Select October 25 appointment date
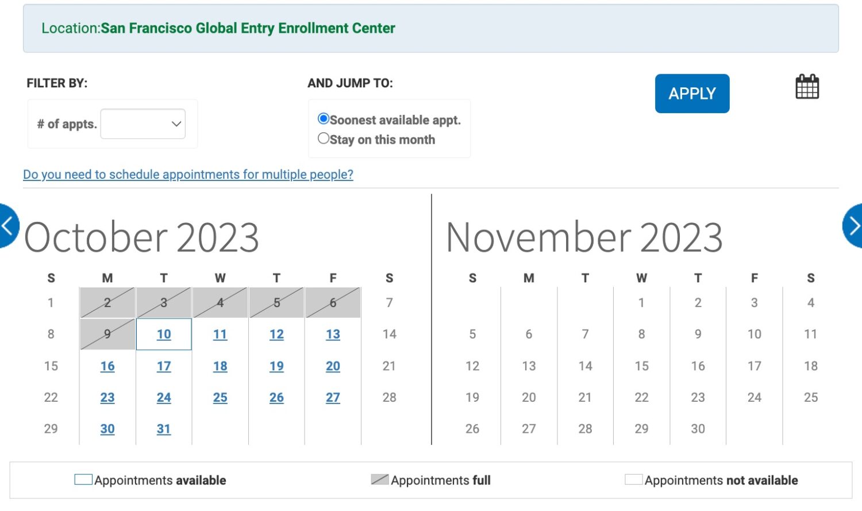862x511 pixels. point(220,397)
